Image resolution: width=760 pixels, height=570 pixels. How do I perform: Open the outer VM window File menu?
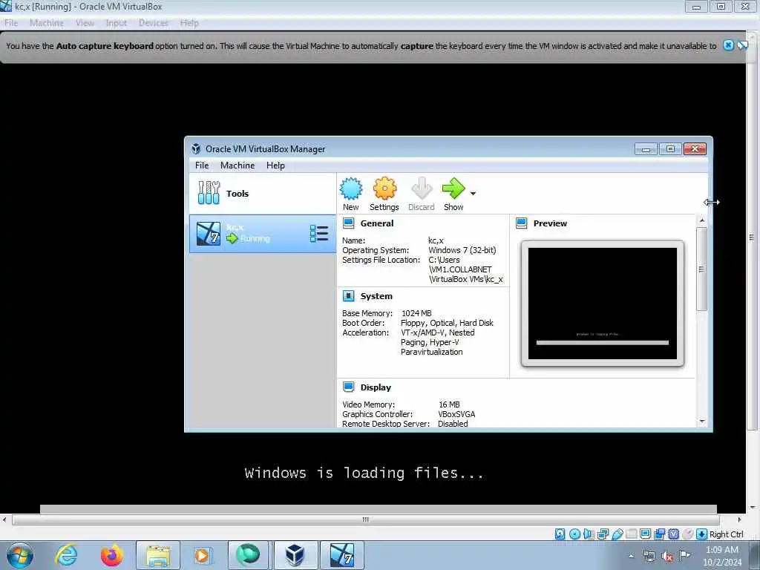(10, 23)
